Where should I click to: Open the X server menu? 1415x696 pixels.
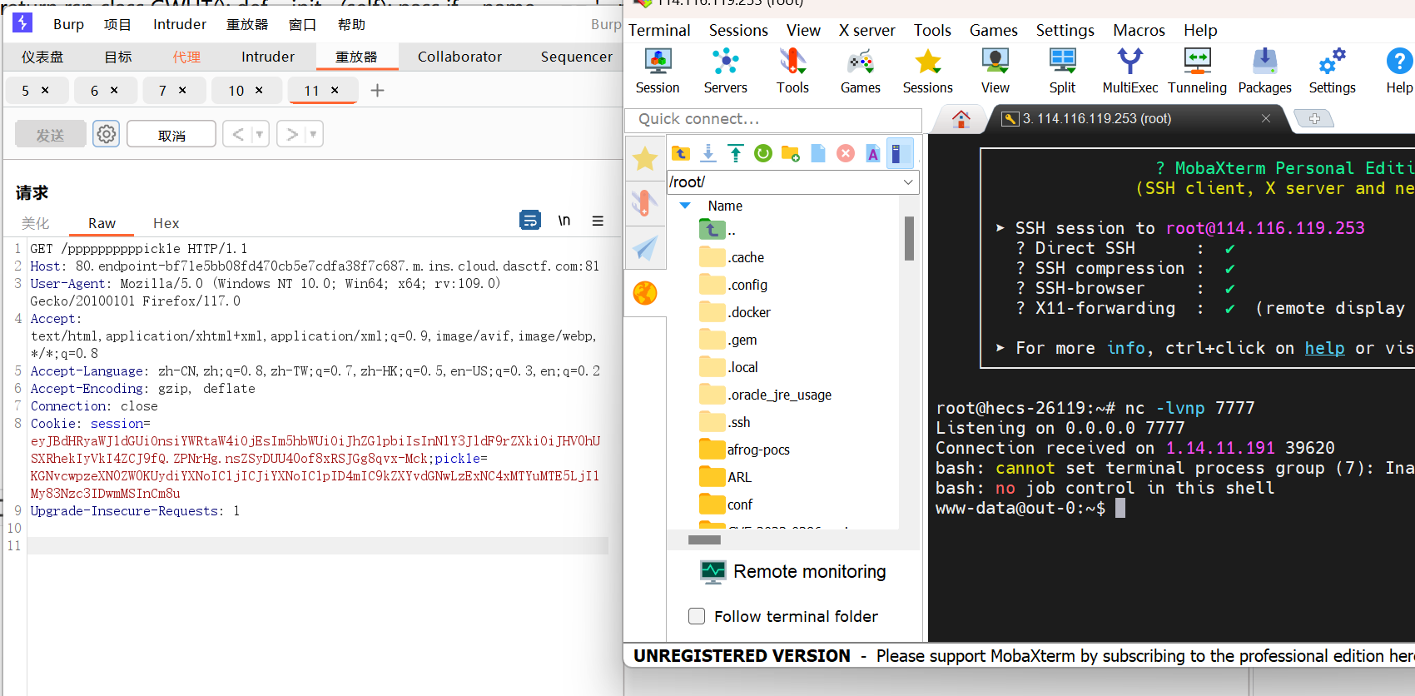tap(866, 30)
